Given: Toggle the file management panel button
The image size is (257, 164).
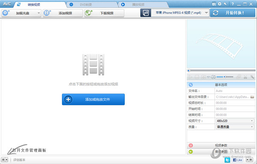Looking at the screenshot, I should pyautogui.click(x=4, y=160).
